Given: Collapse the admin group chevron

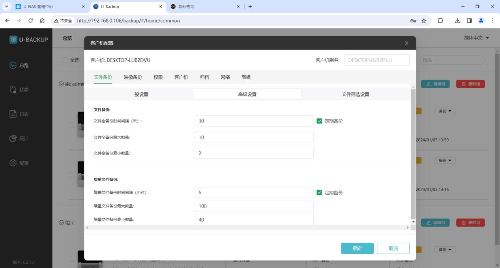Looking at the screenshot, I should (x=61, y=84).
